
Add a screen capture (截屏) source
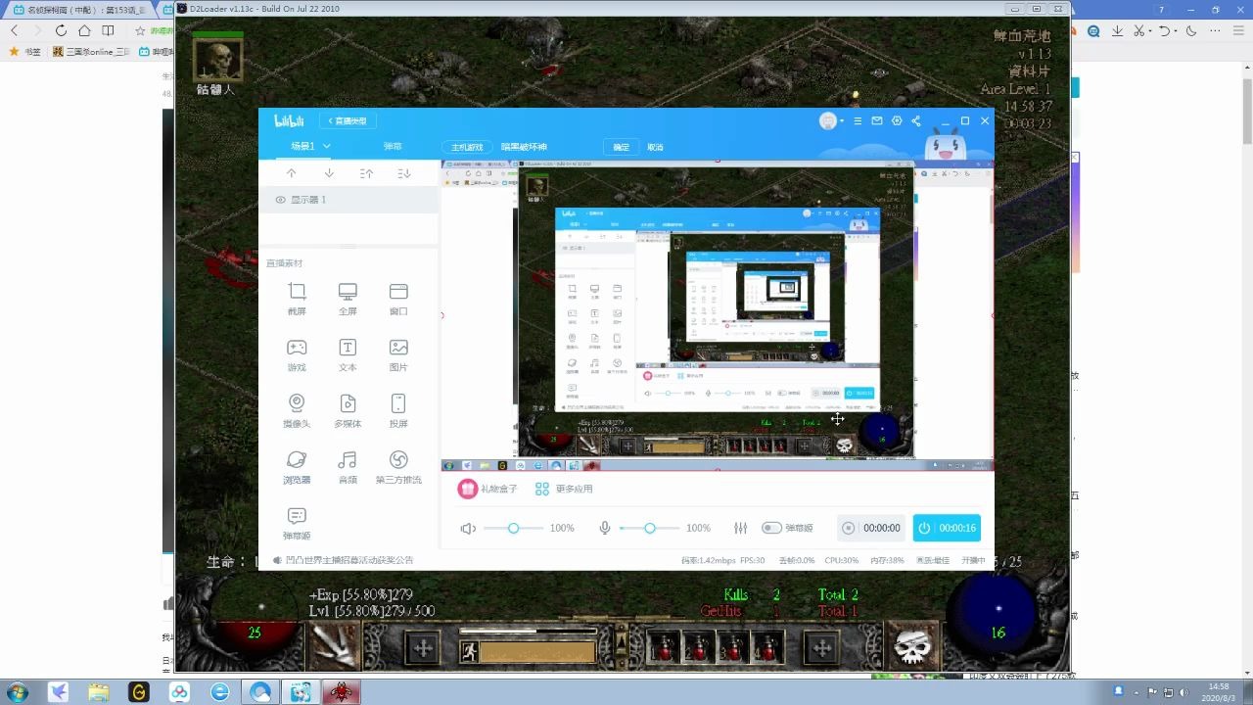pos(297,299)
